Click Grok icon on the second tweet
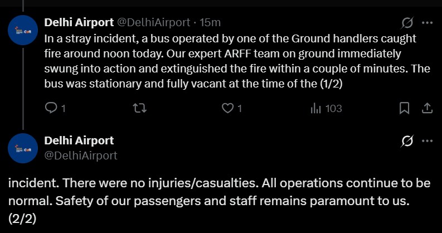Image resolution: width=442 pixels, height=233 pixels. pos(407,142)
